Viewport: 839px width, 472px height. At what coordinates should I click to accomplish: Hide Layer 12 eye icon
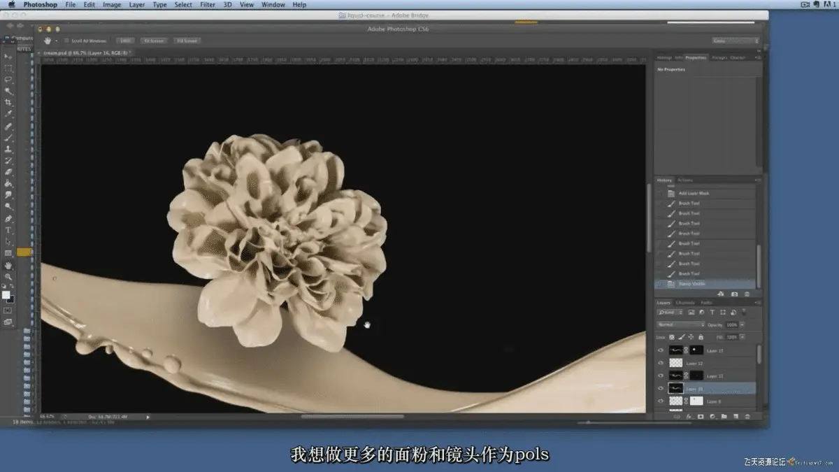coord(661,363)
